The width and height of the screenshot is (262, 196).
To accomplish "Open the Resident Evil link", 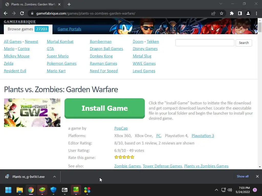I will click(x=15, y=71).
